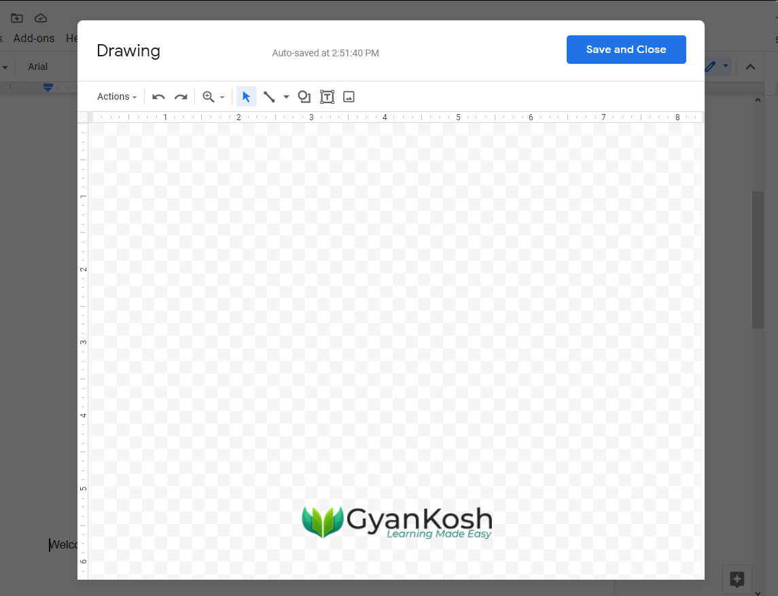The image size is (778, 596).
Task: Click the scroll up arrow in Docs
Action: pyautogui.click(x=758, y=100)
